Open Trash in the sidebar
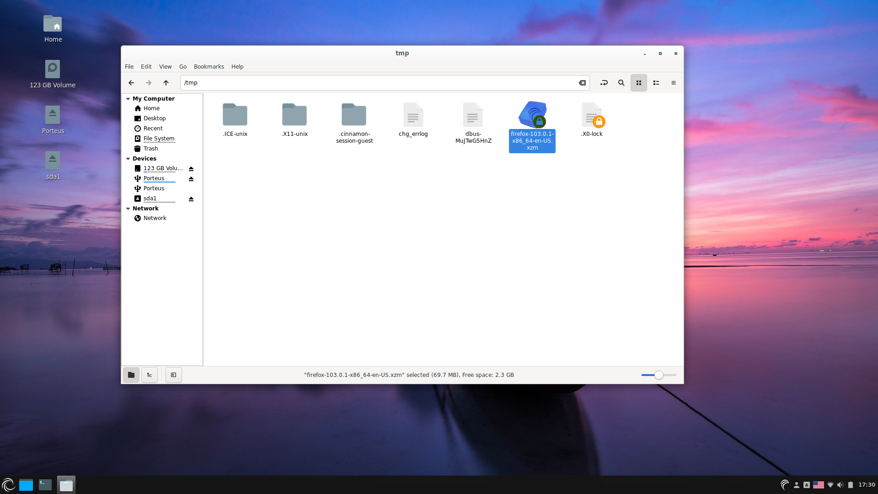878x494 pixels. point(150,149)
